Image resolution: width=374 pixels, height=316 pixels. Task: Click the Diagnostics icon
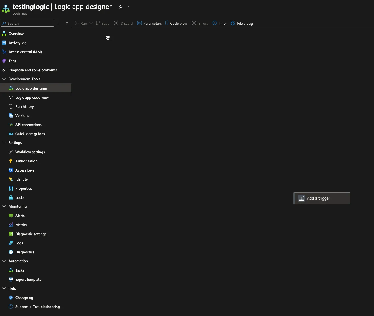[x=11, y=252]
